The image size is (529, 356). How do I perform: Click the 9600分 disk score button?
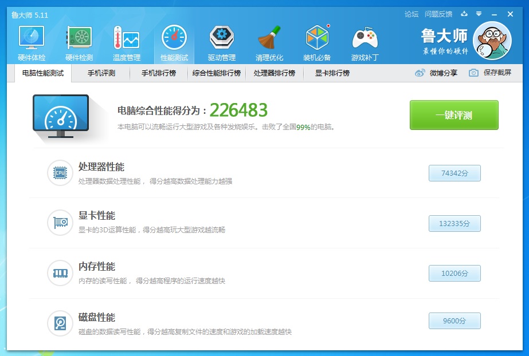[454, 321]
